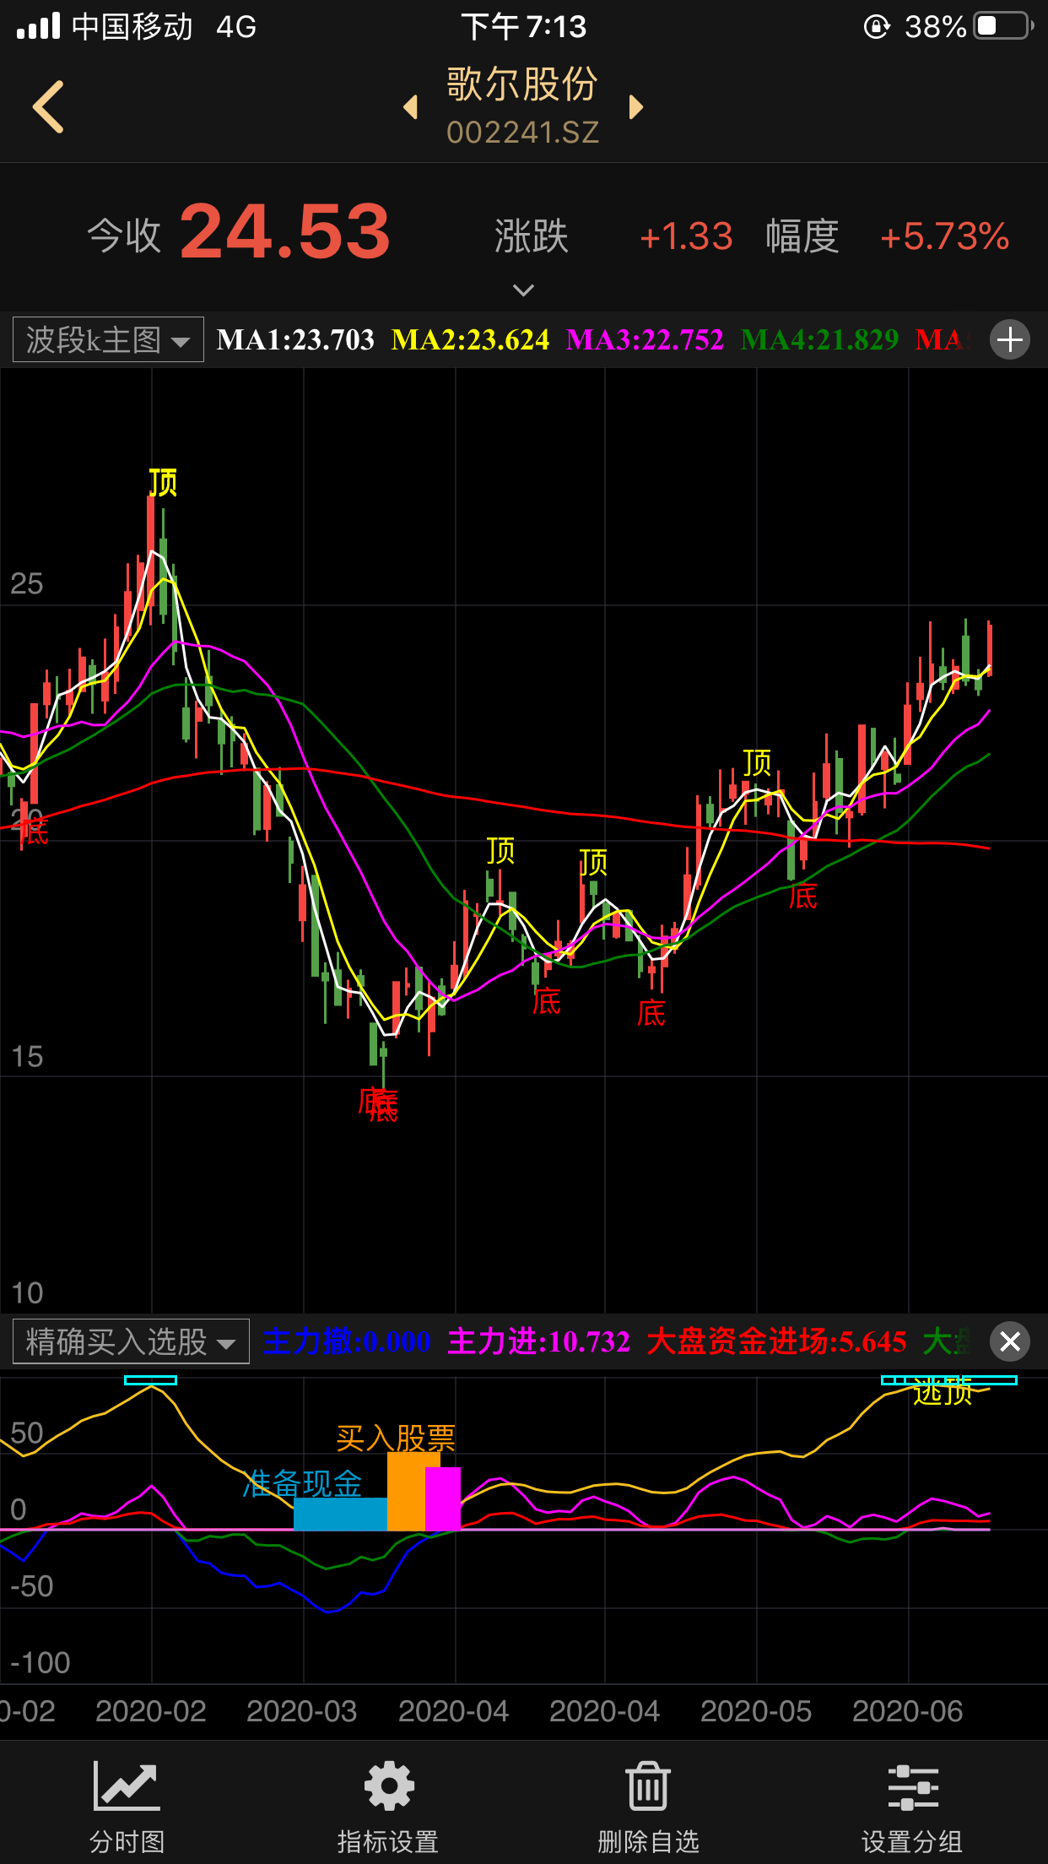Viewport: 1048px width, 1864px height.
Task: Tap the back arrow icon
Action: [49, 107]
